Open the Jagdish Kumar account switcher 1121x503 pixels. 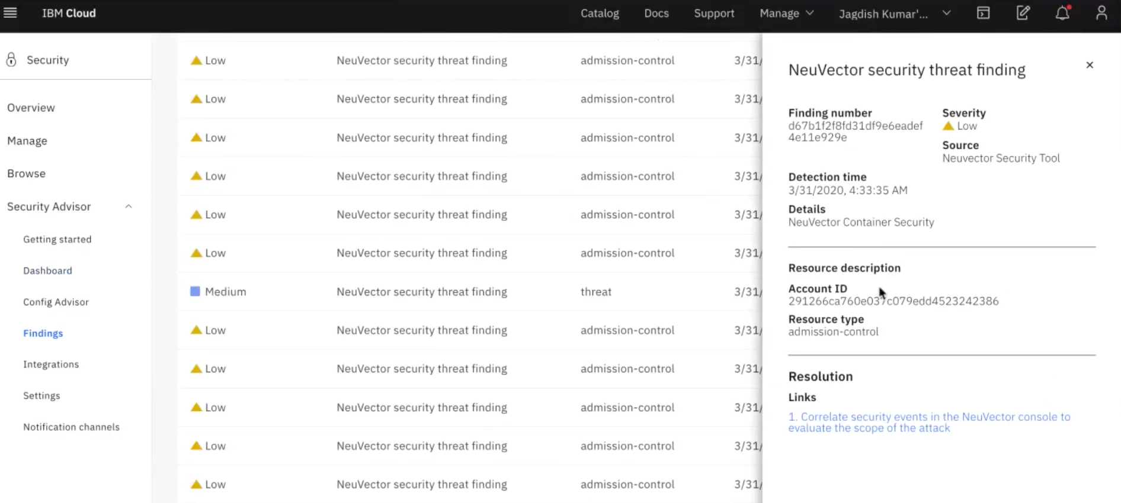tap(894, 14)
